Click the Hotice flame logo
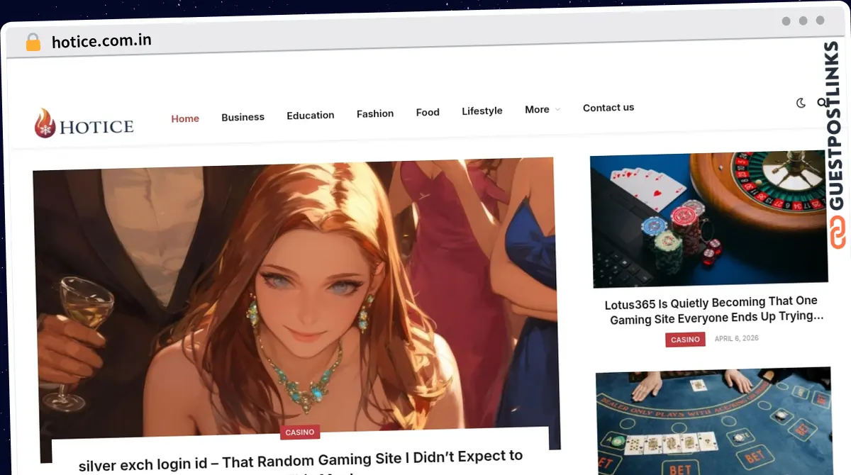Viewport: 851px width, 475px height. pos(84,124)
